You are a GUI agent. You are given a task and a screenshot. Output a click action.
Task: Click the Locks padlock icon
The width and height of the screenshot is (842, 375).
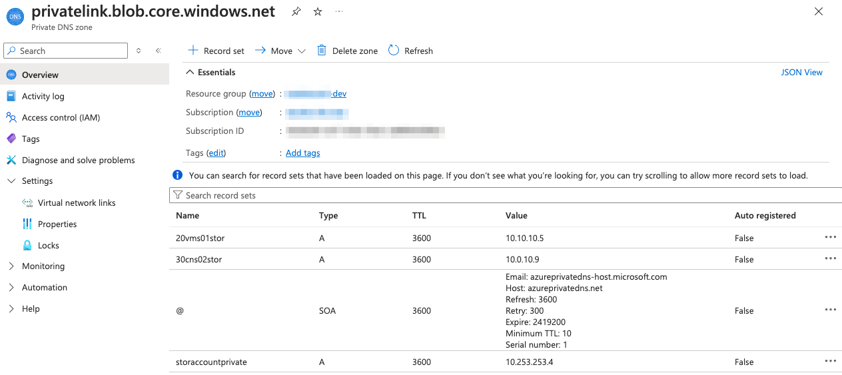coord(27,245)
